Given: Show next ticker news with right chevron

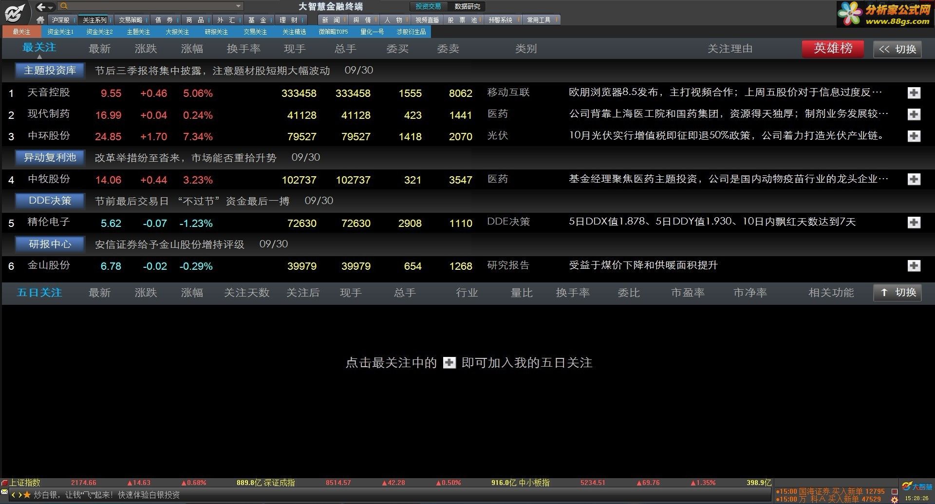Looking at the screenshot, I should pos(20,495).
